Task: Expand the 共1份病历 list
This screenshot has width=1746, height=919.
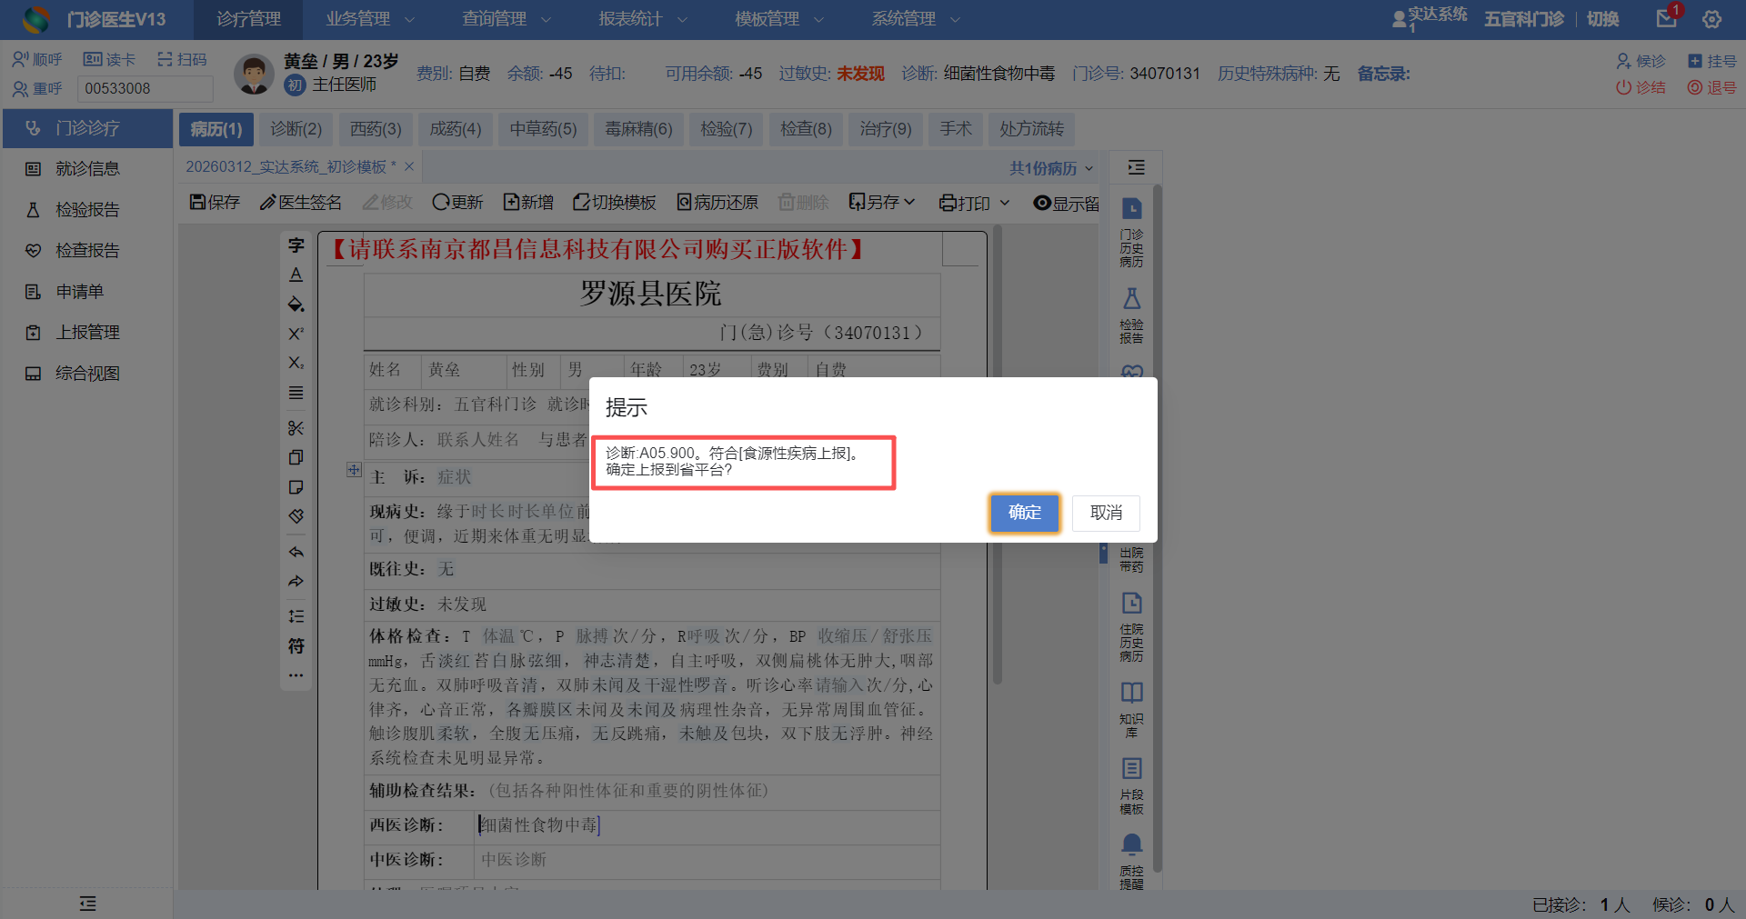Action: coord(1051,168)
